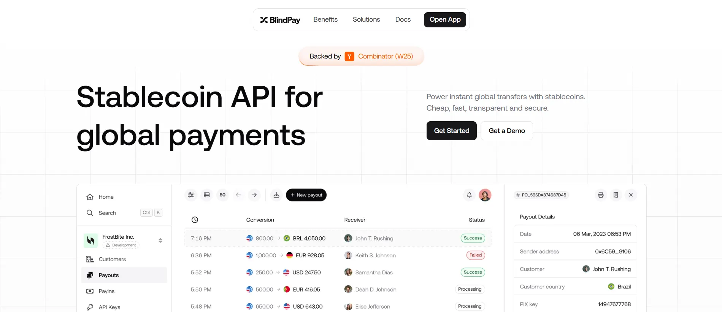The width and height of the screenshot is (722, 312).
Task: Click customer John T. Rushing in details panel
Action: pos(612,269)
